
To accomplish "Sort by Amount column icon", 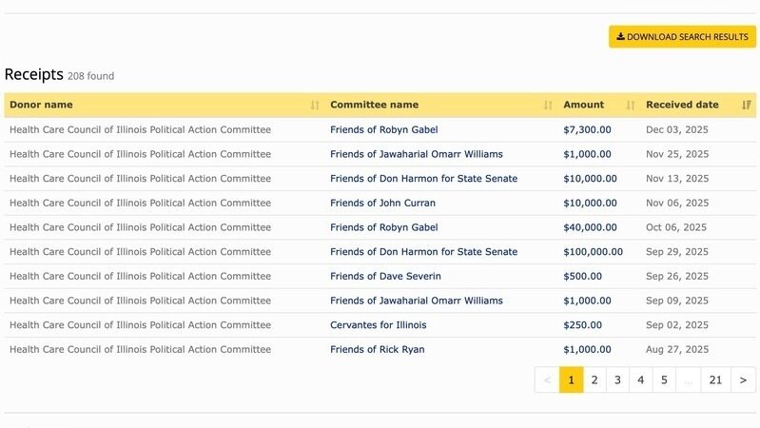I will (631, 105).
